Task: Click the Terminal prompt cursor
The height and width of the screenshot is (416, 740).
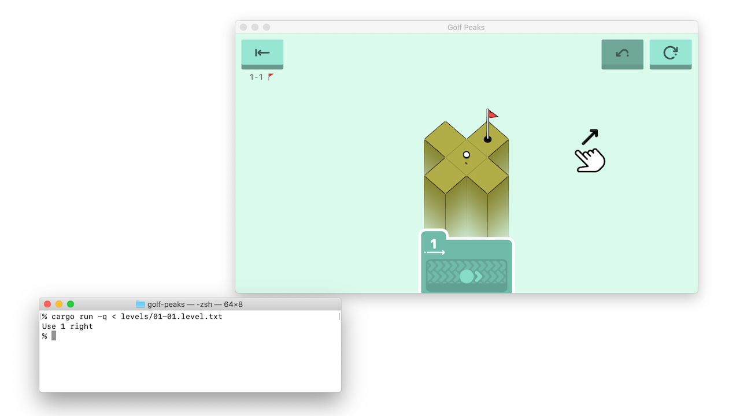Action: (54, 336)
